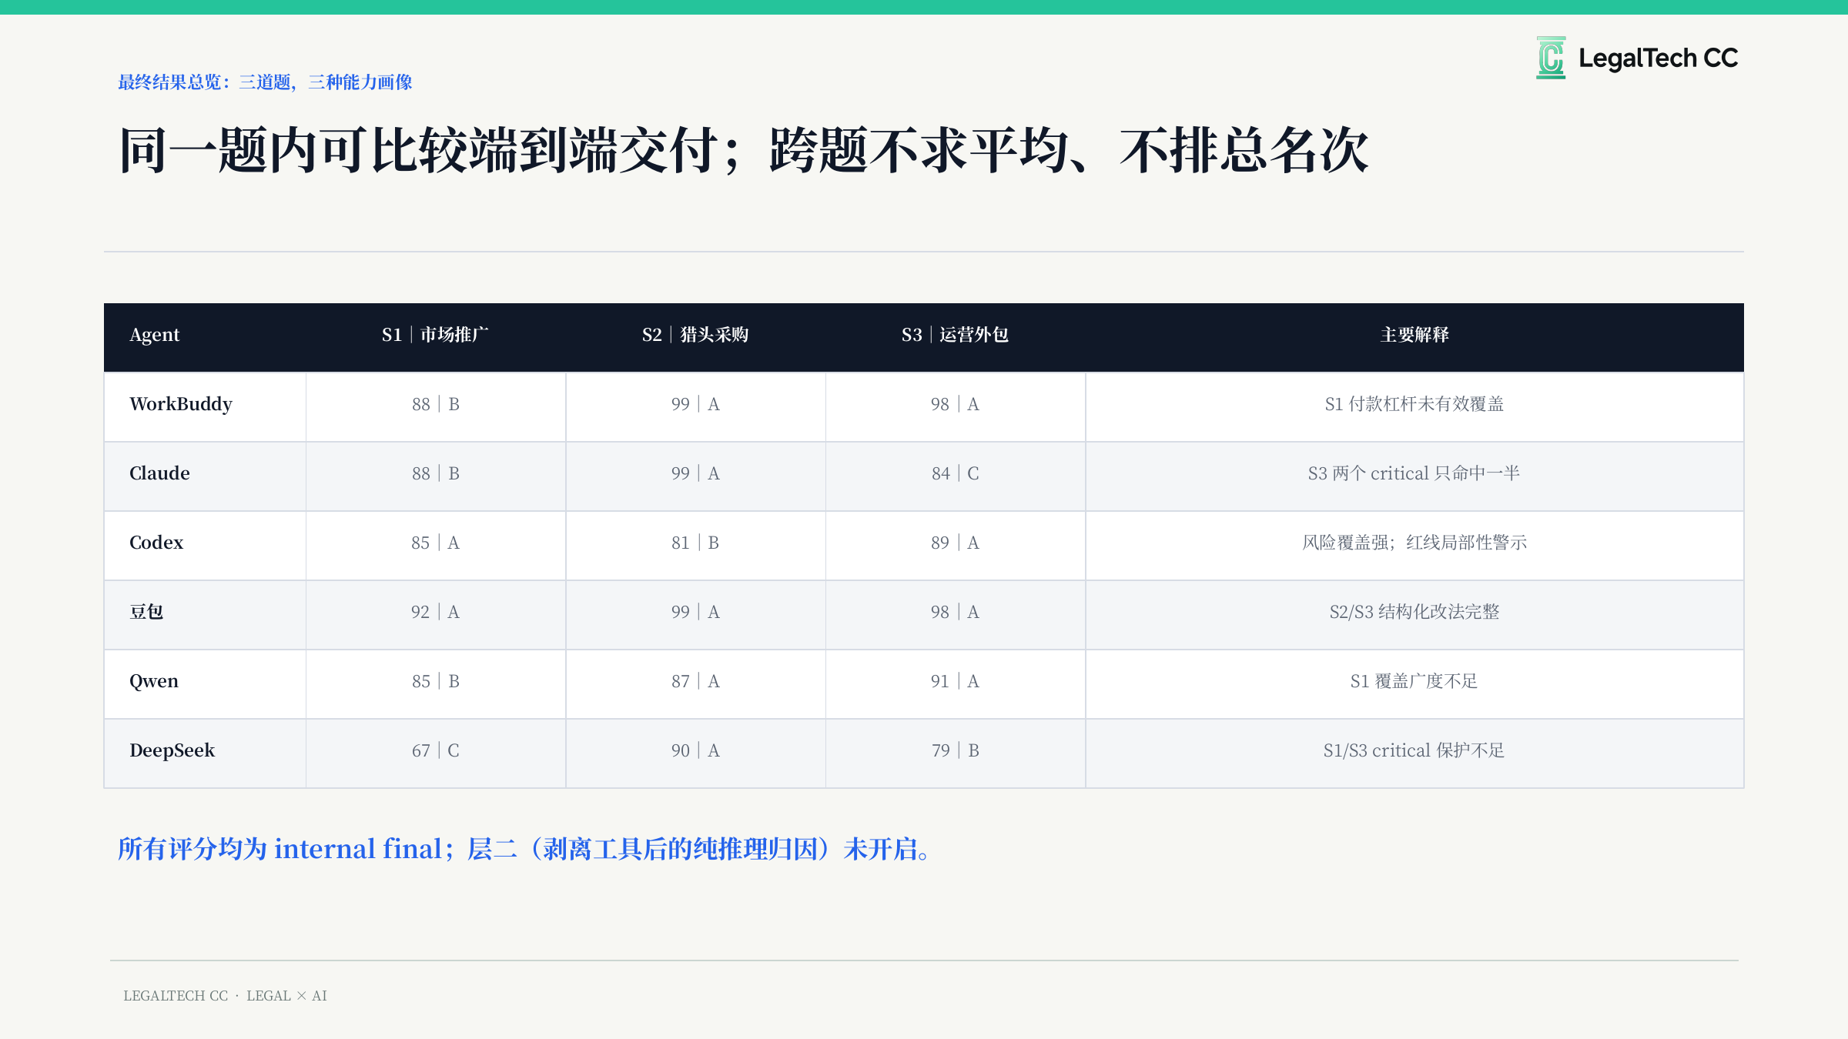Screen dimensions: 1848x1039
Task: Click Qwen's S2 score 87 | A
Action: 695,681
